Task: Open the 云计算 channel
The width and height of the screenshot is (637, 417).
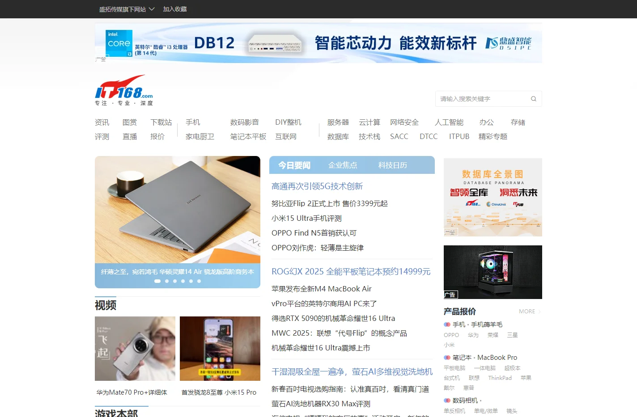Action: click(369, 122)
